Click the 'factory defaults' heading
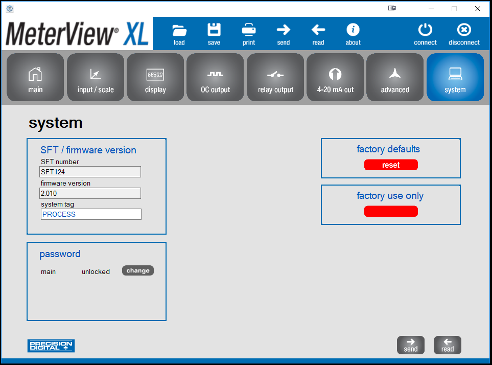492x365 pixels. click(388, 149)
